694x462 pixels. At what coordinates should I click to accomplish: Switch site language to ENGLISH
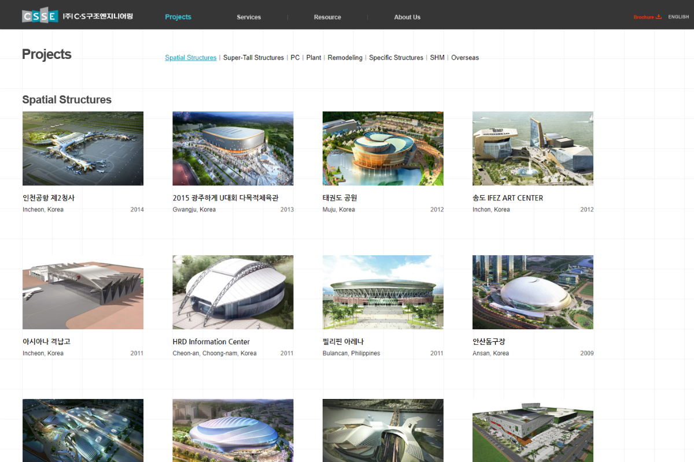point(678,17)
